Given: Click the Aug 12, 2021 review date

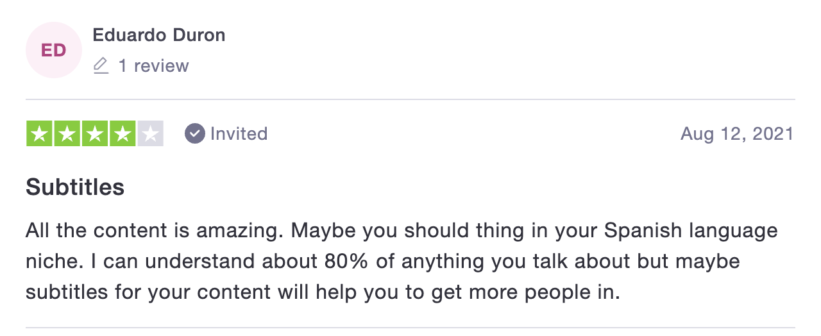Looking at the screenshot, I should pos(737,133).
